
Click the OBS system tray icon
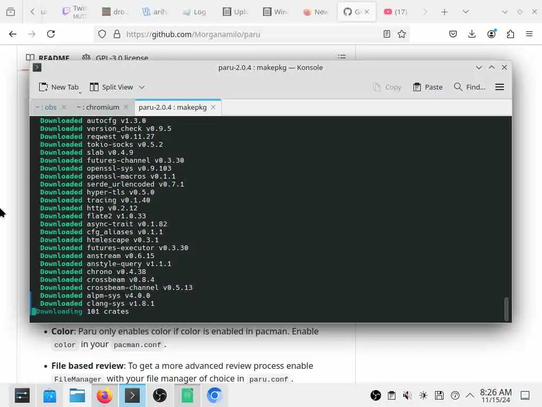coord(376,395)
